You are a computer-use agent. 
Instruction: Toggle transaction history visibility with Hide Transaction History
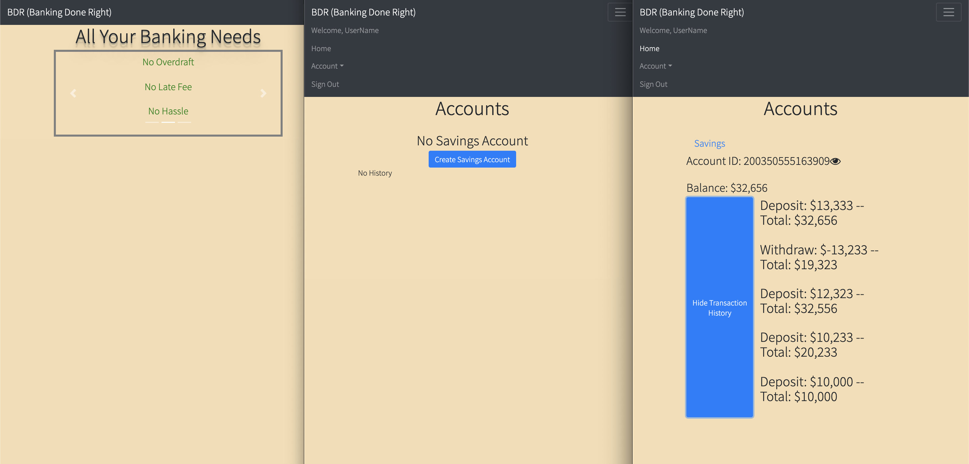click(719, 308)
